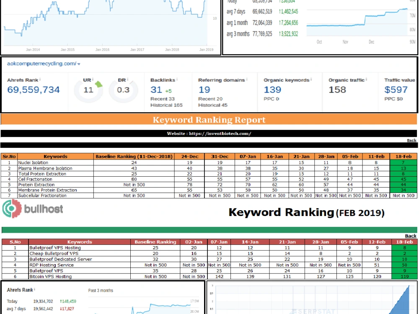Click the Back link in bullhost report

pyautogui.click(x=411, y=236)
